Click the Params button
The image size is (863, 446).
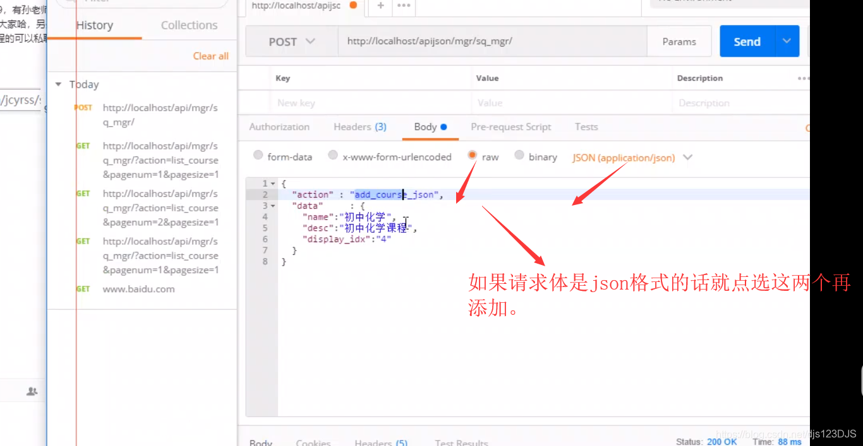point(679,42)
